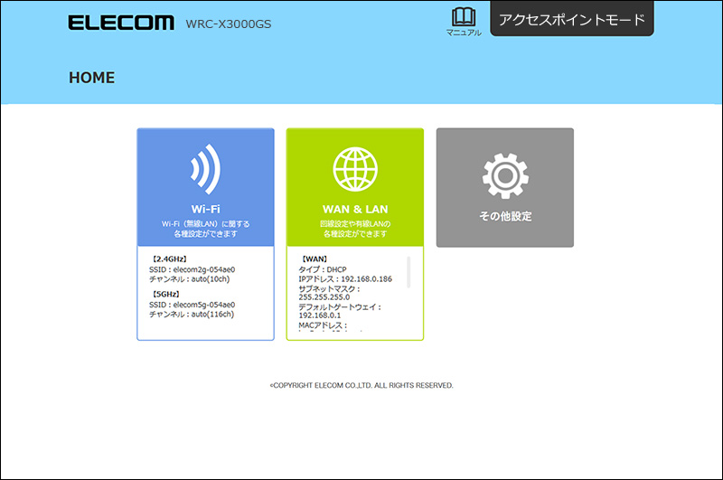
Task: Click the Wi-Fi signal waves icon
Action: click(x=206, y=169)
